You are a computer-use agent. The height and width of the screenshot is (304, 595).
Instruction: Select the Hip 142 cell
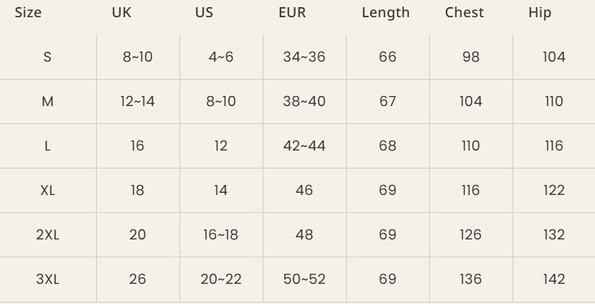click(554, 280)
